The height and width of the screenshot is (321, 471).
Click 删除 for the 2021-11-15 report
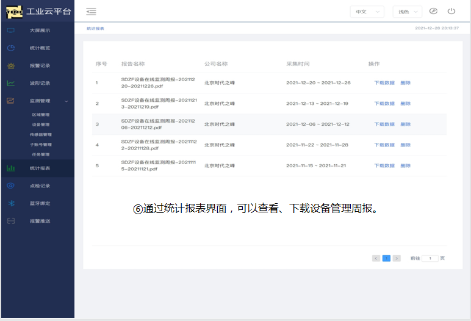pos(406,165)
